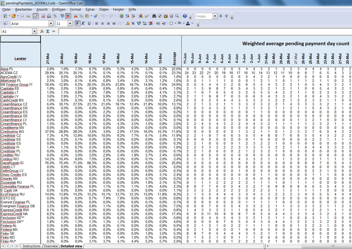
Task: Open recent files arrow beside Open icon
Action: click(x=18, y=16)
